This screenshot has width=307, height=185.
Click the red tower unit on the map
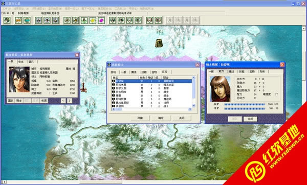(x=83, y=87)
